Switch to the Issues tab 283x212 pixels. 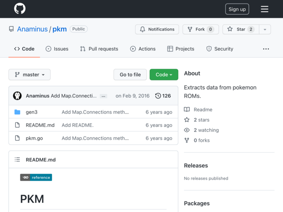click(x=57, y=49)
